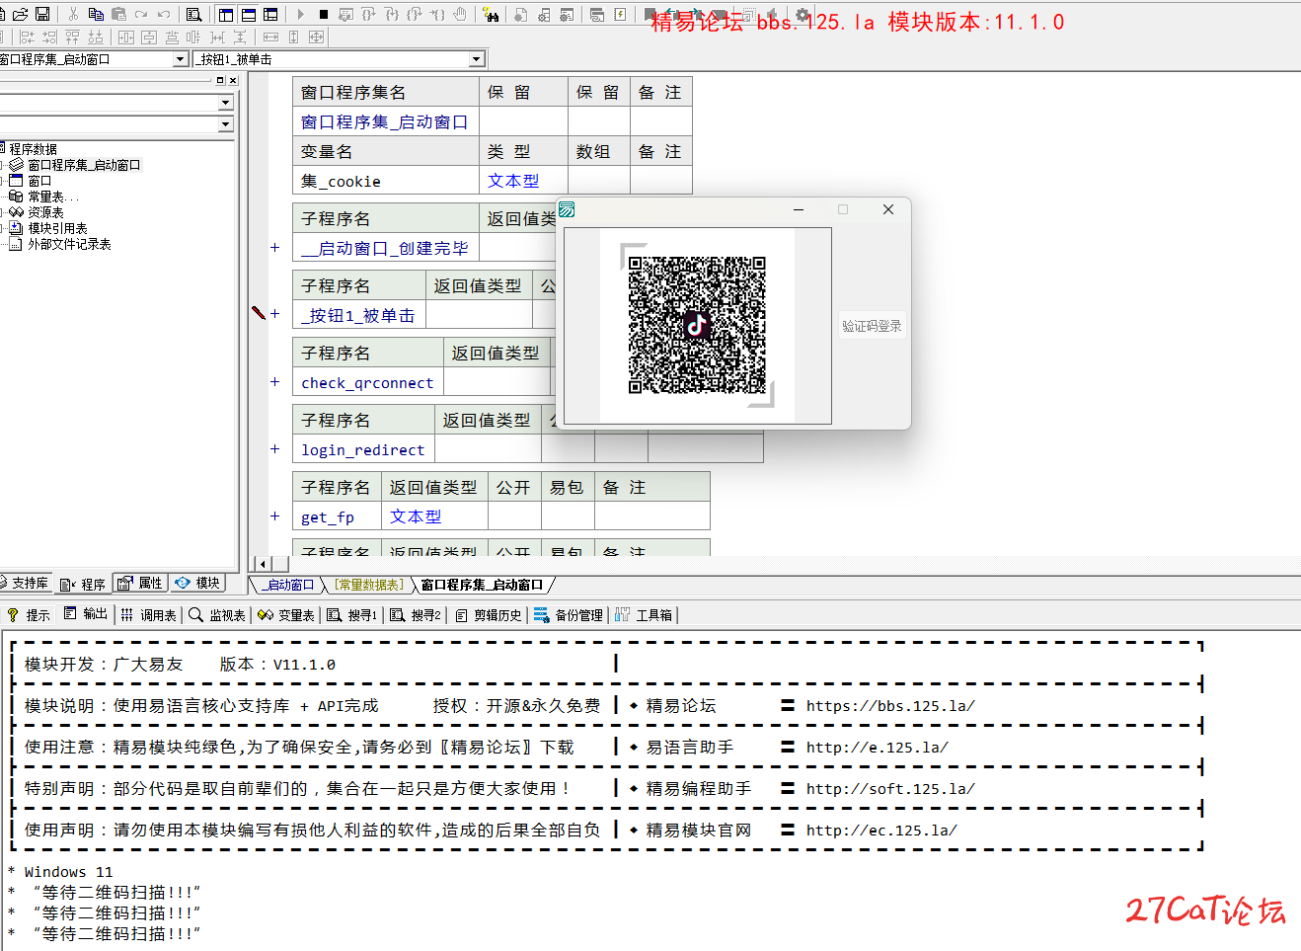Switch to the 属性 panel tab

(x=140, y=584)
